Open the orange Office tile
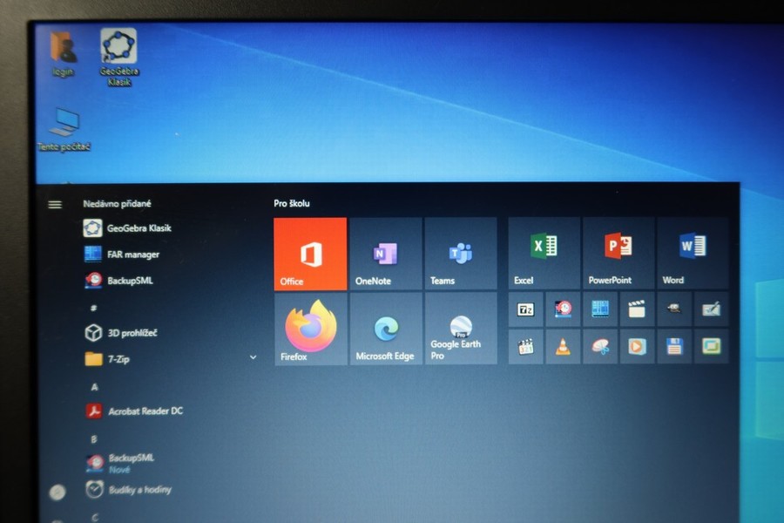The height and width of the screenshot is (523, 784). [310, 254]
